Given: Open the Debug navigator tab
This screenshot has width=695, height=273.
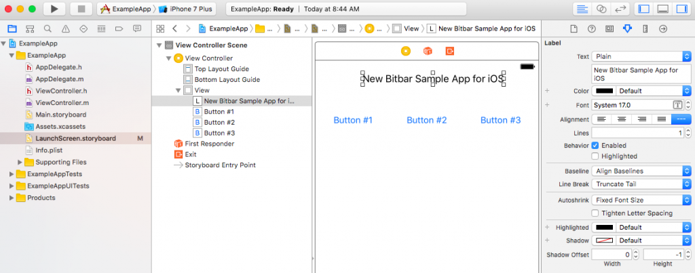Looking at the screenshot, I should click(101, 28).
